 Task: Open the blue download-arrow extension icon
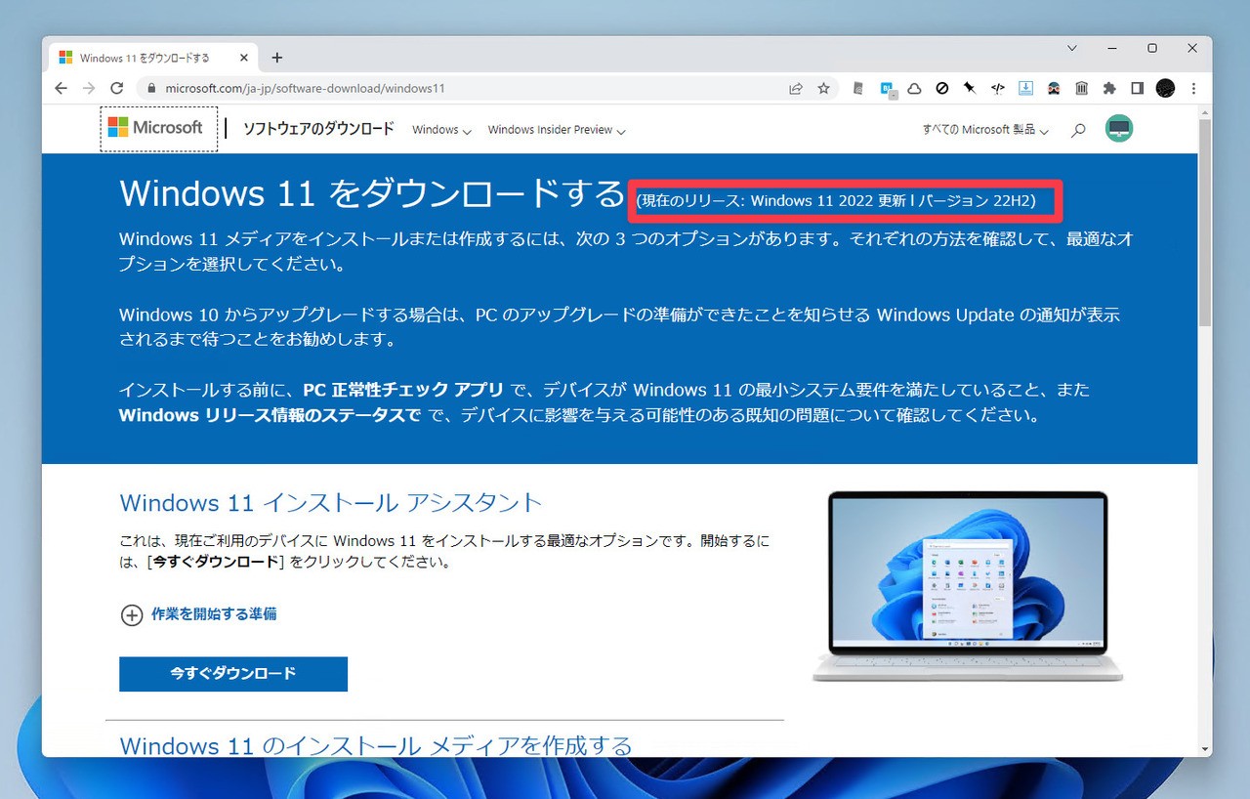point(1026,88)
